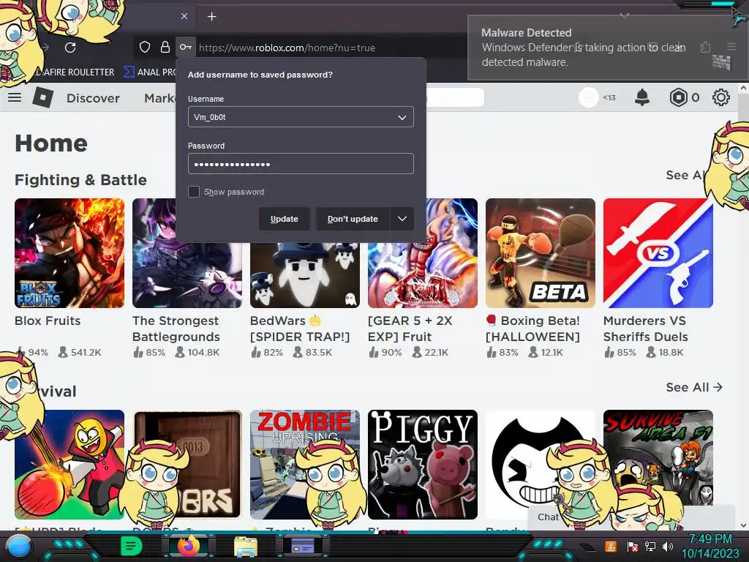The image size is (749, 562).
Task: Click the address bar URL
Action: pyautogui.click(x=287, y=48)
